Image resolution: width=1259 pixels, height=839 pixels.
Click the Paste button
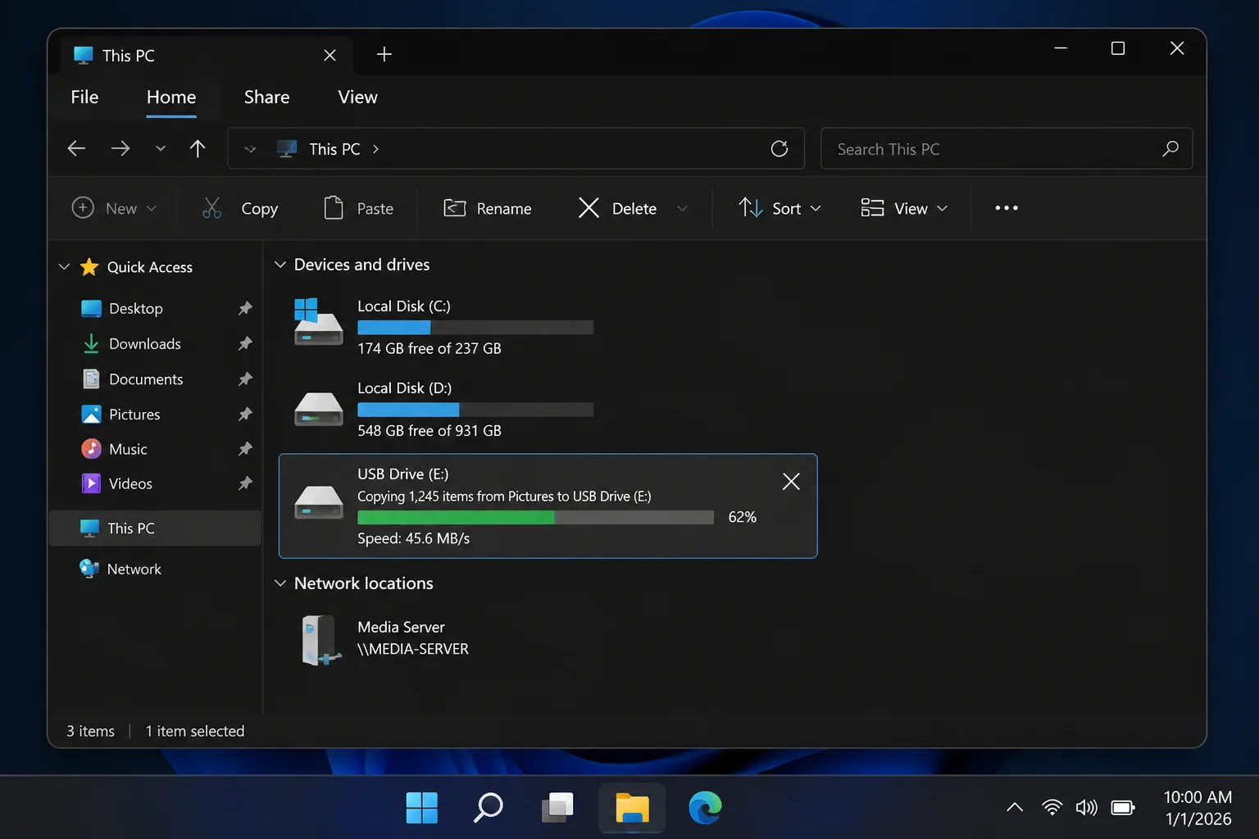359,208
